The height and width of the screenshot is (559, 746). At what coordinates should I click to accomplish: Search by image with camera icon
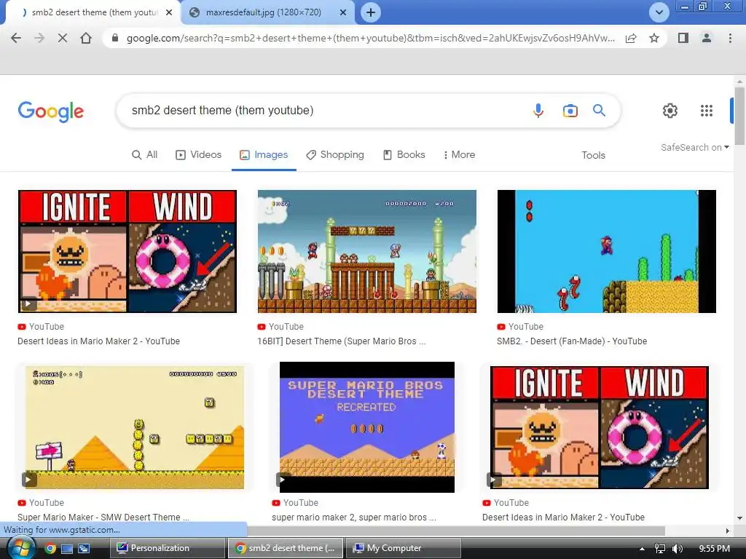[570, 111]
